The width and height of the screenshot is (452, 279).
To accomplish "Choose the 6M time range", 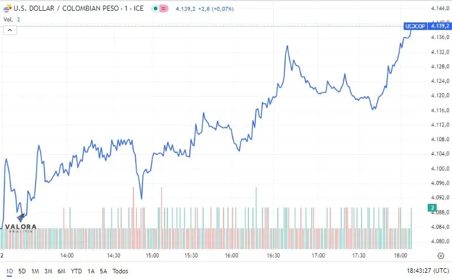I will click(x=62, y=271).
